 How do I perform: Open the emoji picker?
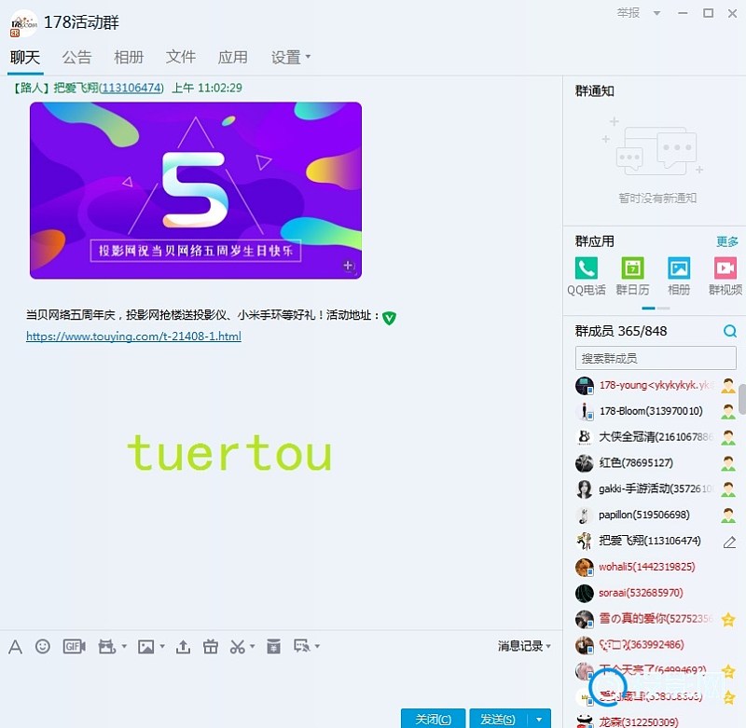(x=43, y=646)
